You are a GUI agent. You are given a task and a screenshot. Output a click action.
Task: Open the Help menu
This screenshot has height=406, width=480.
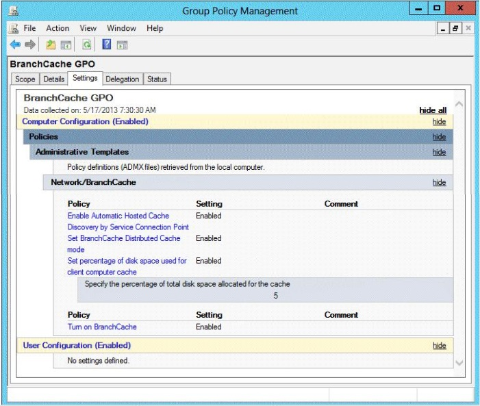pos(155,28)
